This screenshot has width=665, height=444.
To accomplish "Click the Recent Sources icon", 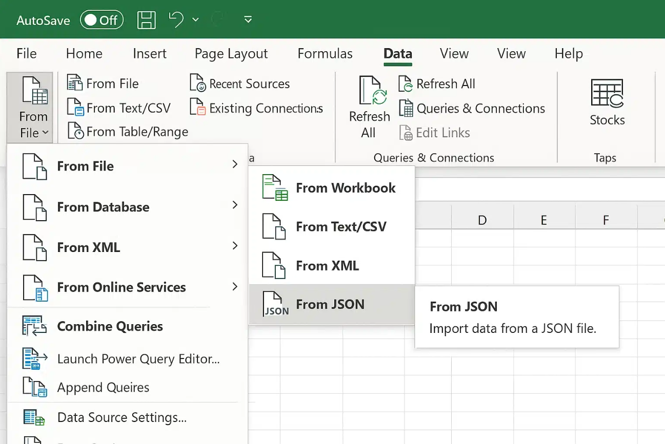I will click(x=197, y=83).
